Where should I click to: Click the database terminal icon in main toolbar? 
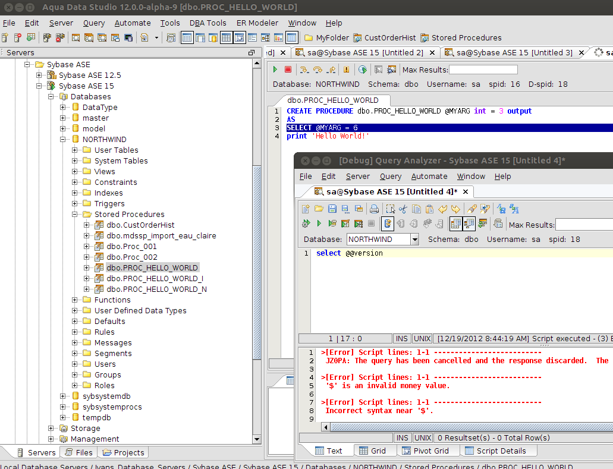(128, 37)
